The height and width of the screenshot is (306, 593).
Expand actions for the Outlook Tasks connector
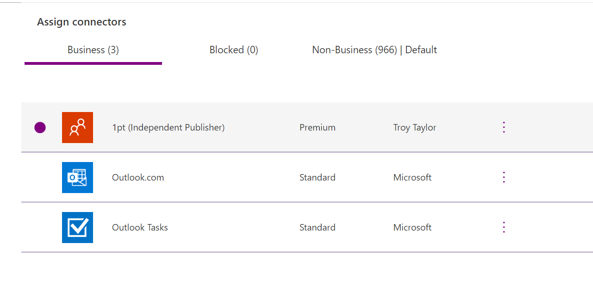click(x=504, y=227)
